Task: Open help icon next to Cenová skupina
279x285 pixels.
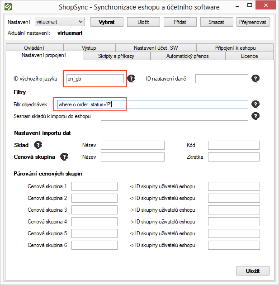Action: 64,157
